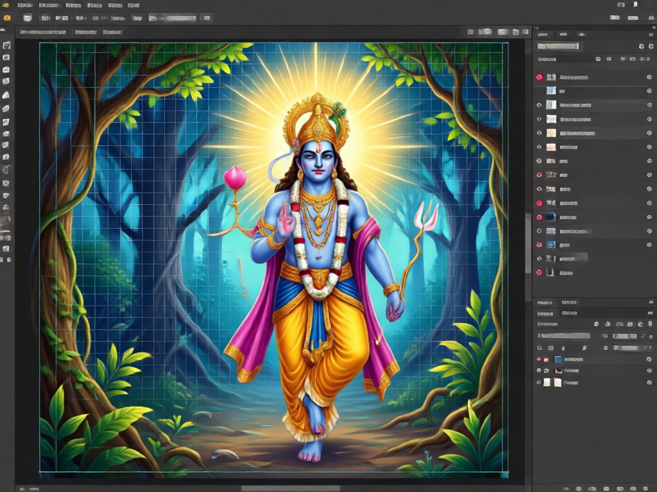Viewport: 657px width, 492px height.
Task: Select the third document tab above the canvas
Action: (112, 32)
